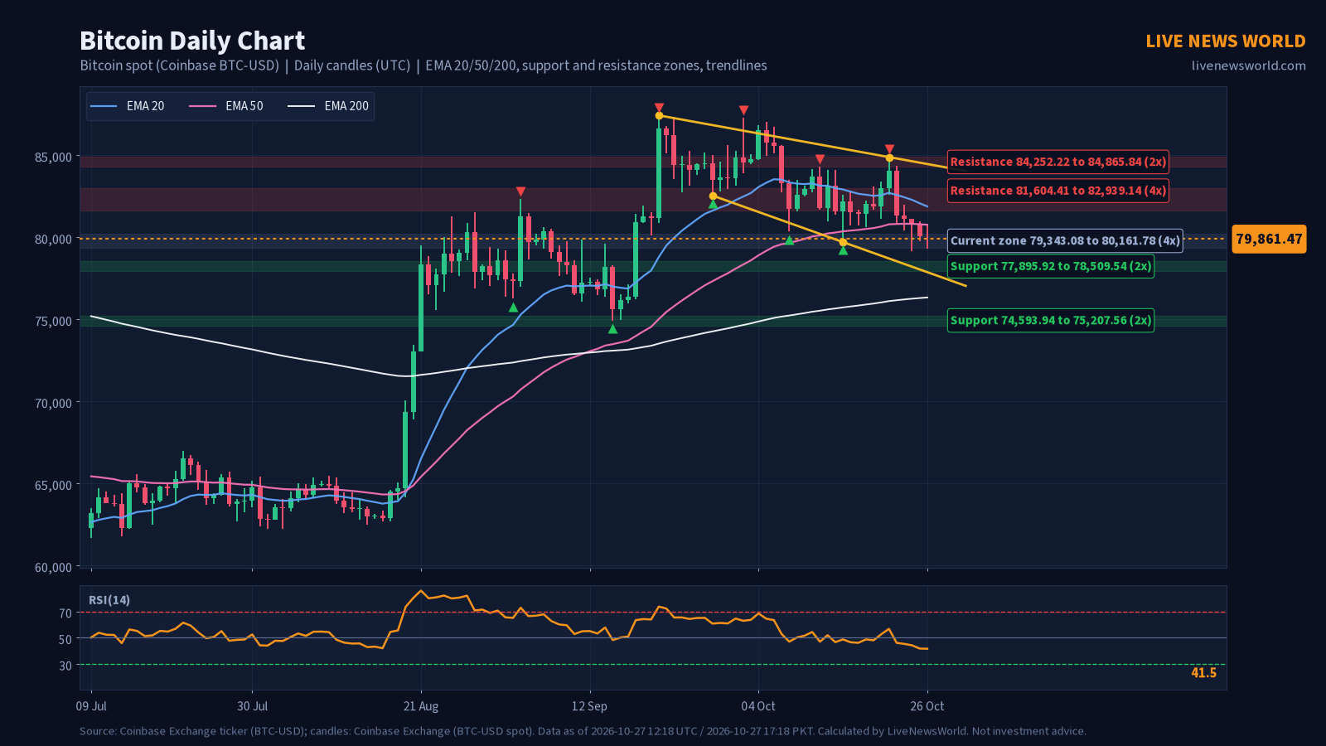Viewport: 1326px width, 746px height.
Task: Click the 60,000 price axis label
Action: [x=53, y=567]
